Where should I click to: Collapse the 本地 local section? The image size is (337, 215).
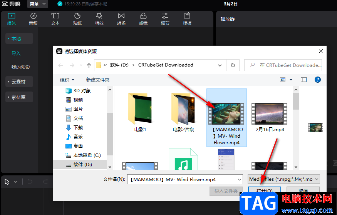19,38
